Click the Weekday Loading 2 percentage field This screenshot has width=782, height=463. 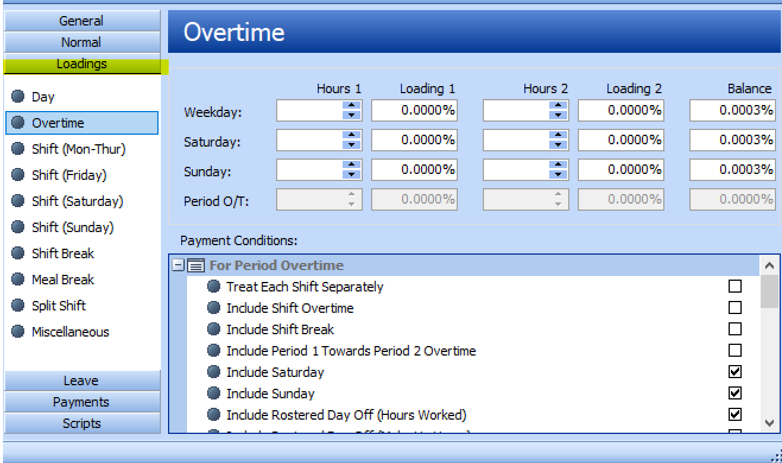pos(621,110)
